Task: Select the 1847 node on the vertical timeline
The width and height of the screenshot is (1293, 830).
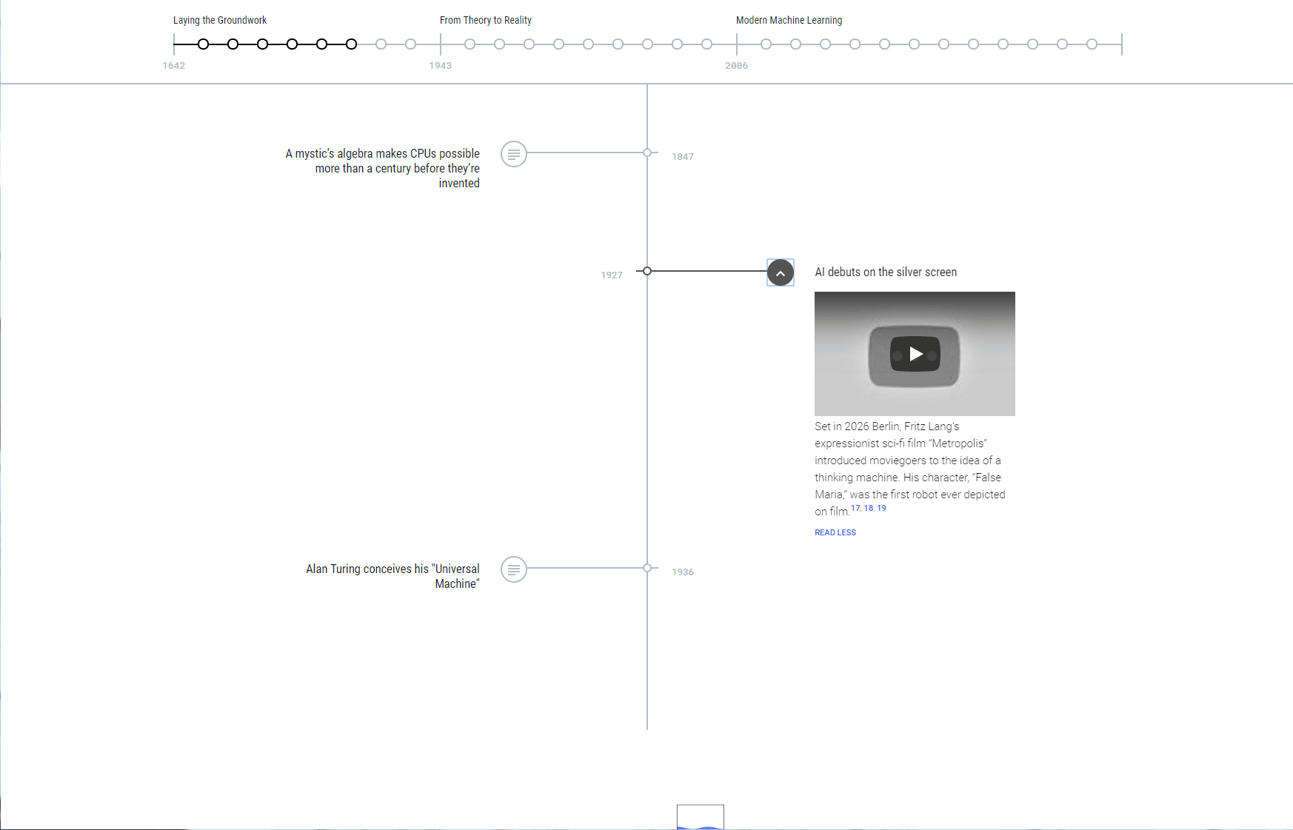Action: coord(646,153)
